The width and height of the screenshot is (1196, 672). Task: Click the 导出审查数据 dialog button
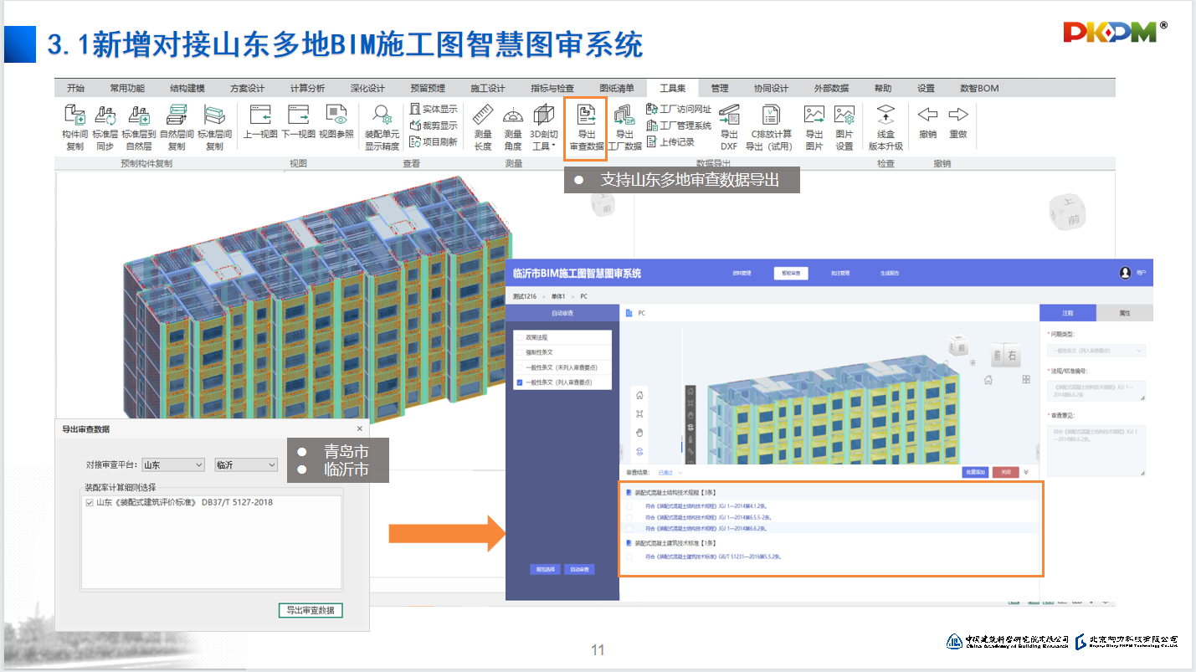[x=311, y=610]
